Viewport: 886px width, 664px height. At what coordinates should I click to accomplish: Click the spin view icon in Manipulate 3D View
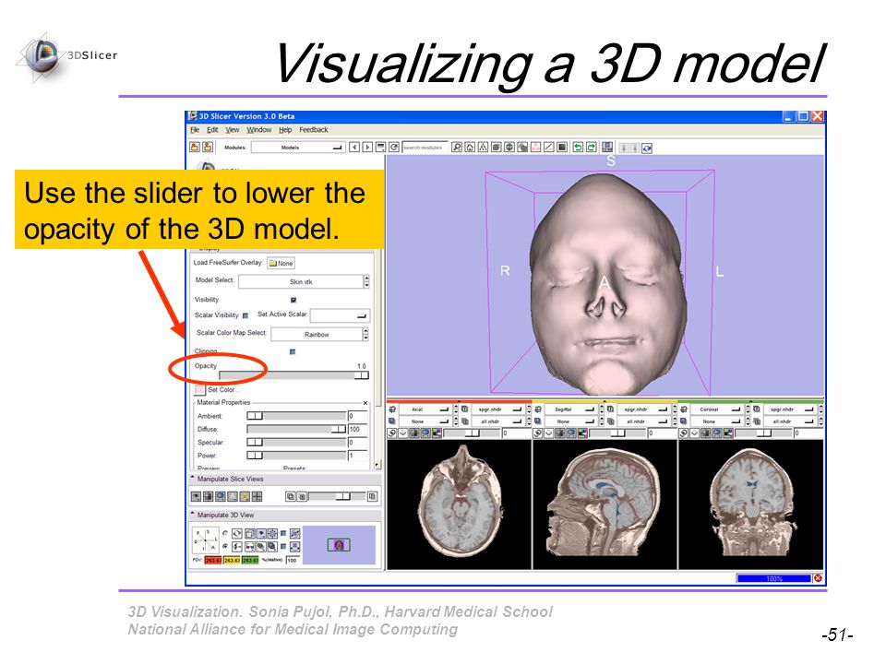[x=237, y=534]
